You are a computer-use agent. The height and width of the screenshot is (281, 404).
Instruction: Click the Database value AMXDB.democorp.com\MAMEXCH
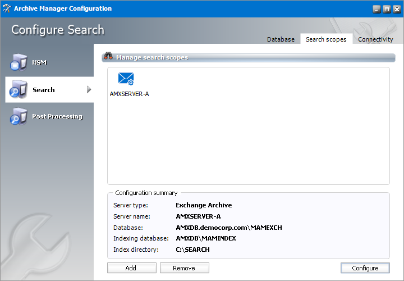pos(228,227)
